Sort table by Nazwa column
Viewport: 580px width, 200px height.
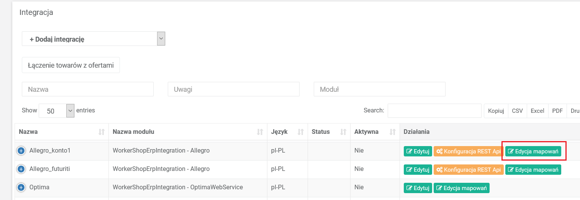click(x=61, y=132)
